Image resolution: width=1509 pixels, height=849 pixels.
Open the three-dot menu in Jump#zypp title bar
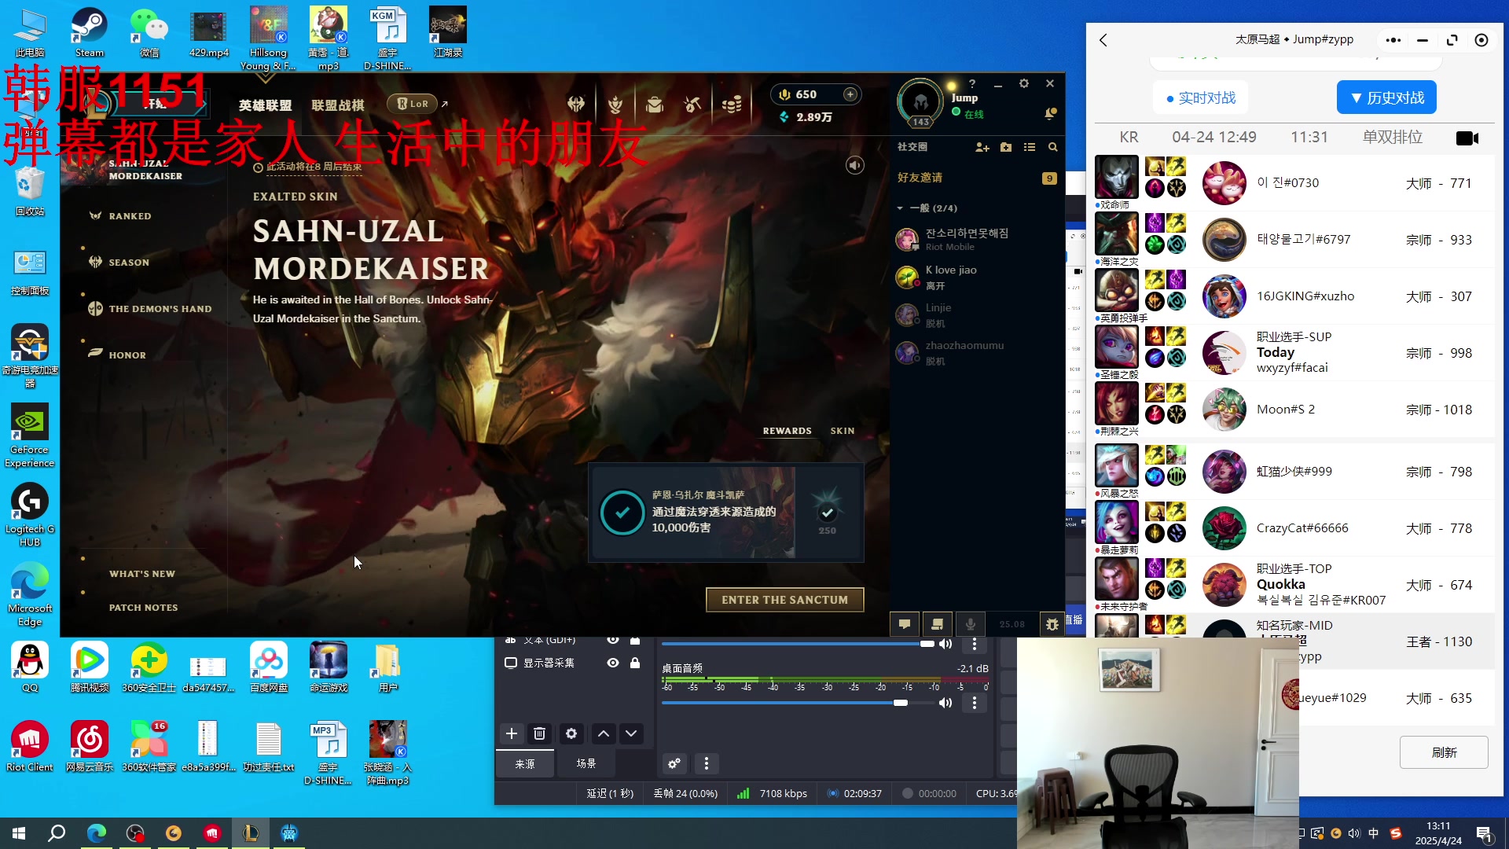click(1393, 40)
